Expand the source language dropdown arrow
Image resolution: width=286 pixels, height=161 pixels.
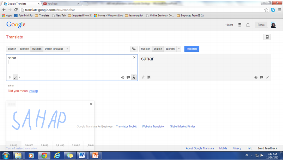67,49
